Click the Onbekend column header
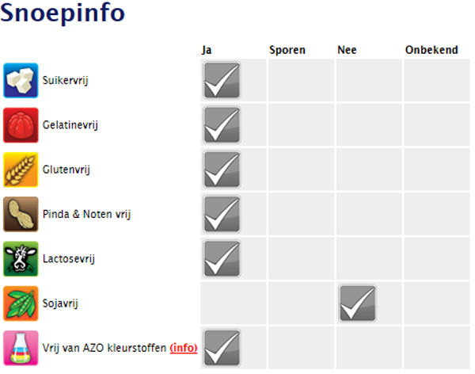The image size is (475, 374). (x=431, y=50)
